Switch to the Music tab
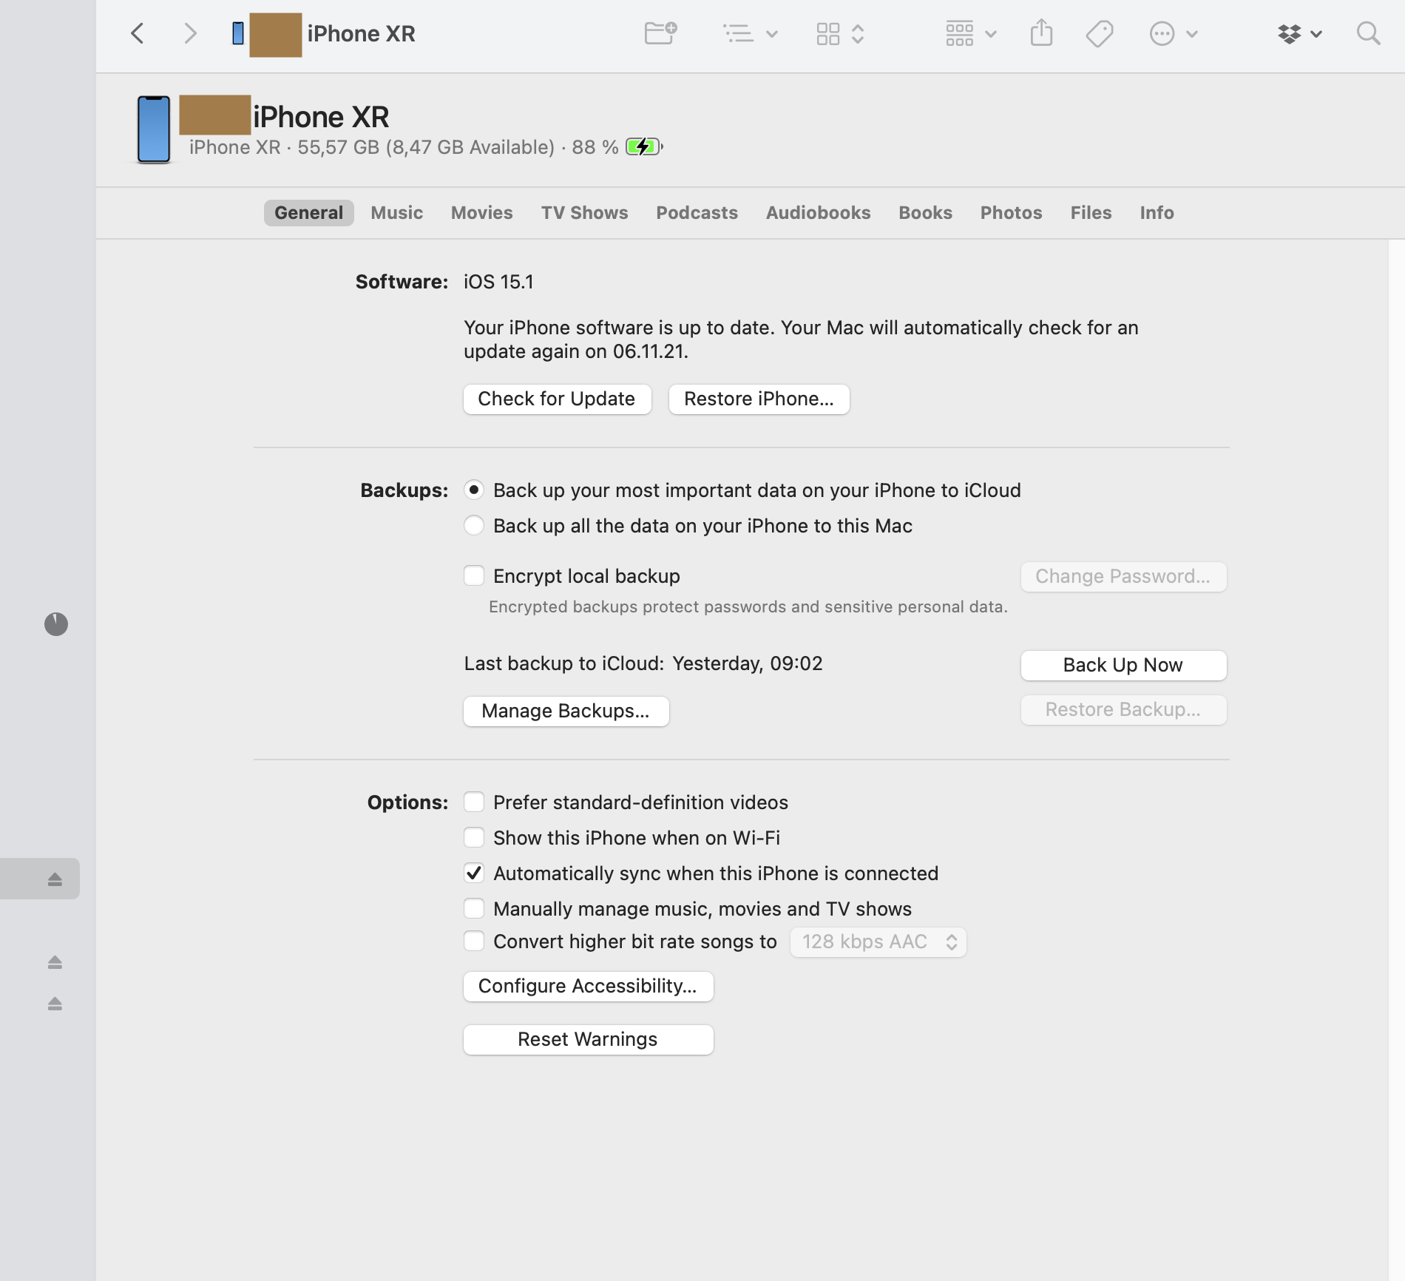Screen dimensions: 1405x1281 click(397, 213)
